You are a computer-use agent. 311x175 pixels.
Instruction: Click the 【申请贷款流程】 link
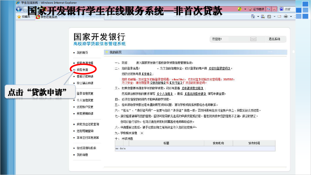click(193, 88)
